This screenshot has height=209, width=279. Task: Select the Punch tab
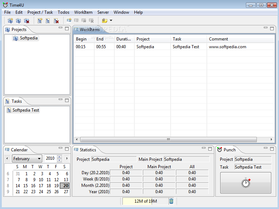tap(227, 150)
